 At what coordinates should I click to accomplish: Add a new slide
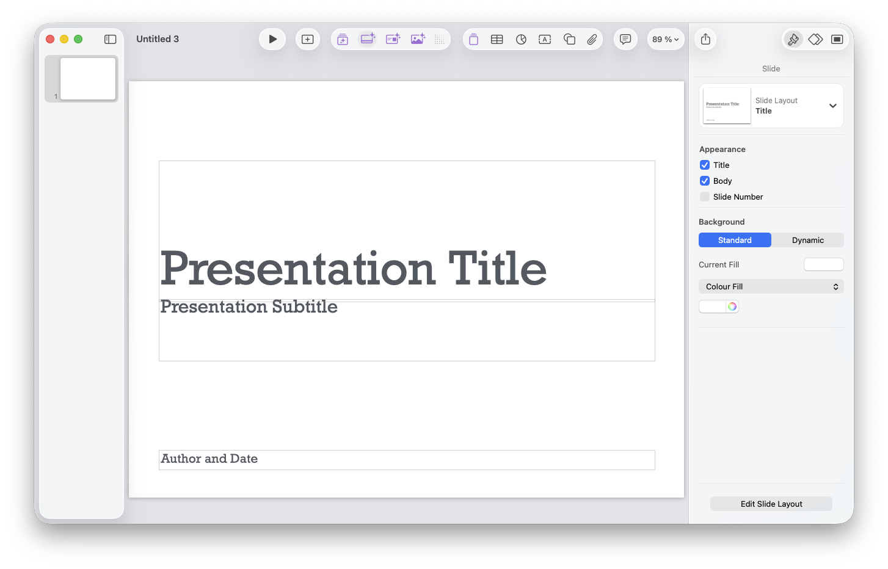pos(308,39)
